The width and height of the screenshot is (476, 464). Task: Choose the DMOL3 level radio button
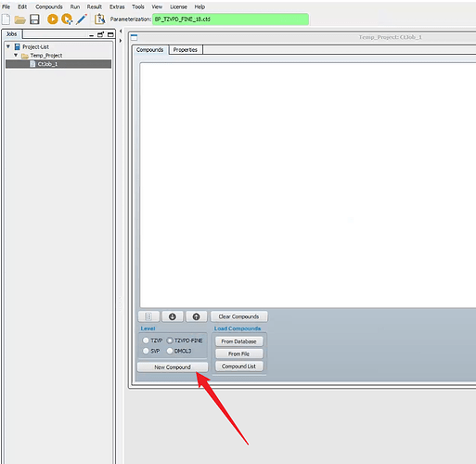(x=170, y=351)
